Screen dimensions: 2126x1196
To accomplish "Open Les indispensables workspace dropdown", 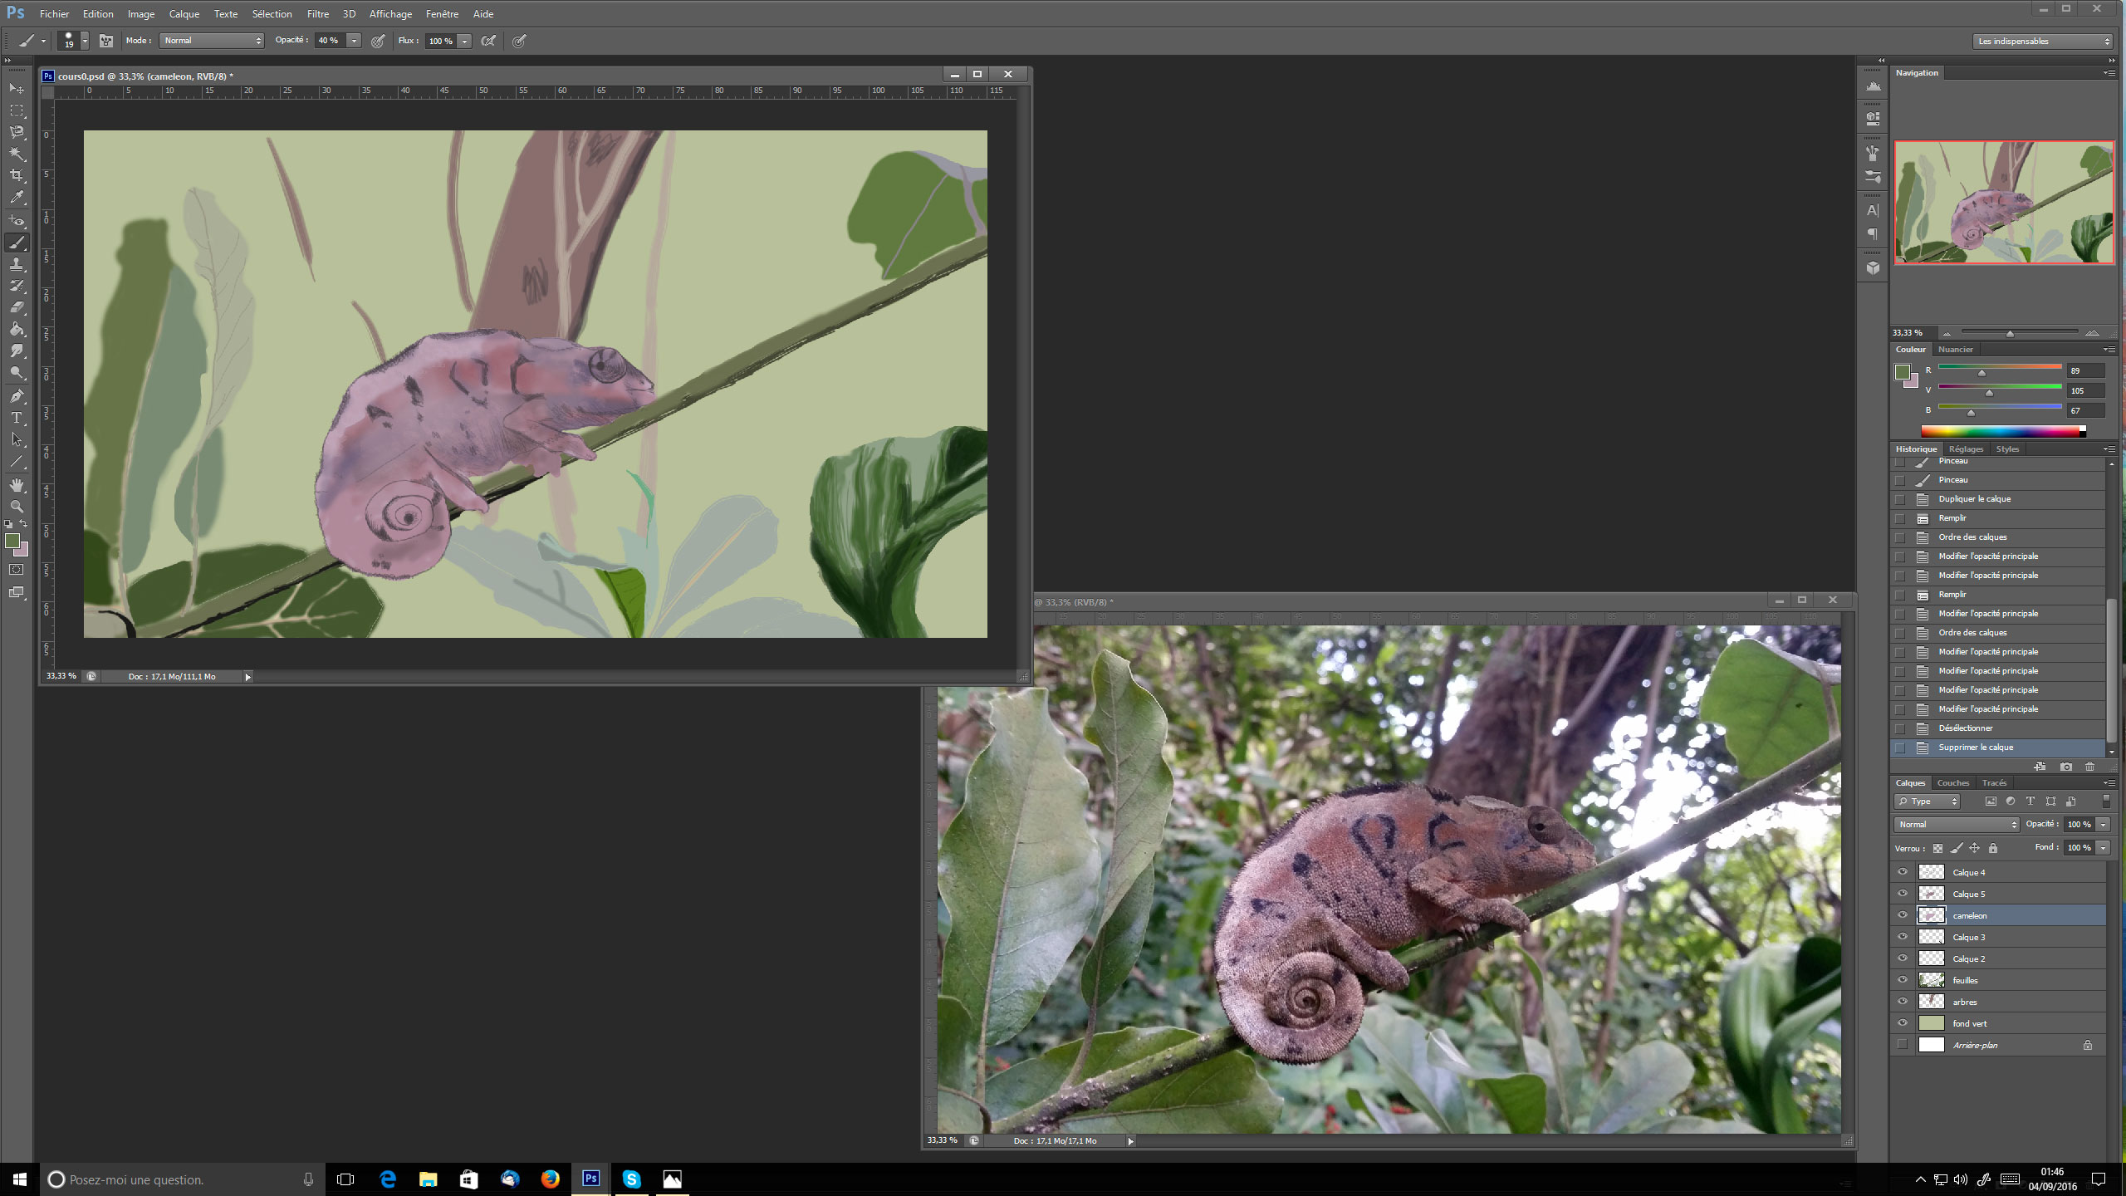I will coord(2042,41).
